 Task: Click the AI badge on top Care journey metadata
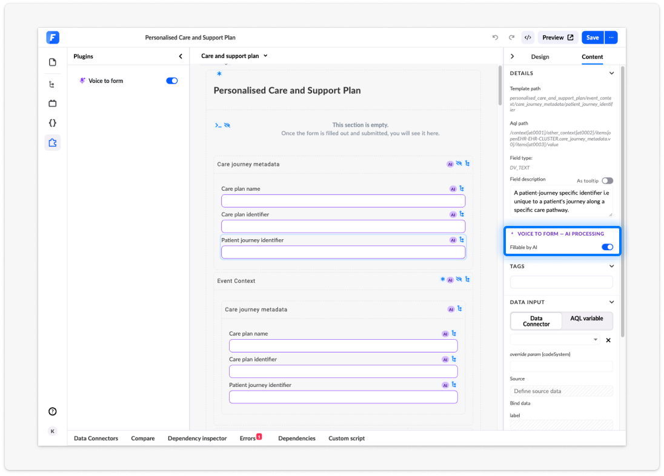[450, 164]
